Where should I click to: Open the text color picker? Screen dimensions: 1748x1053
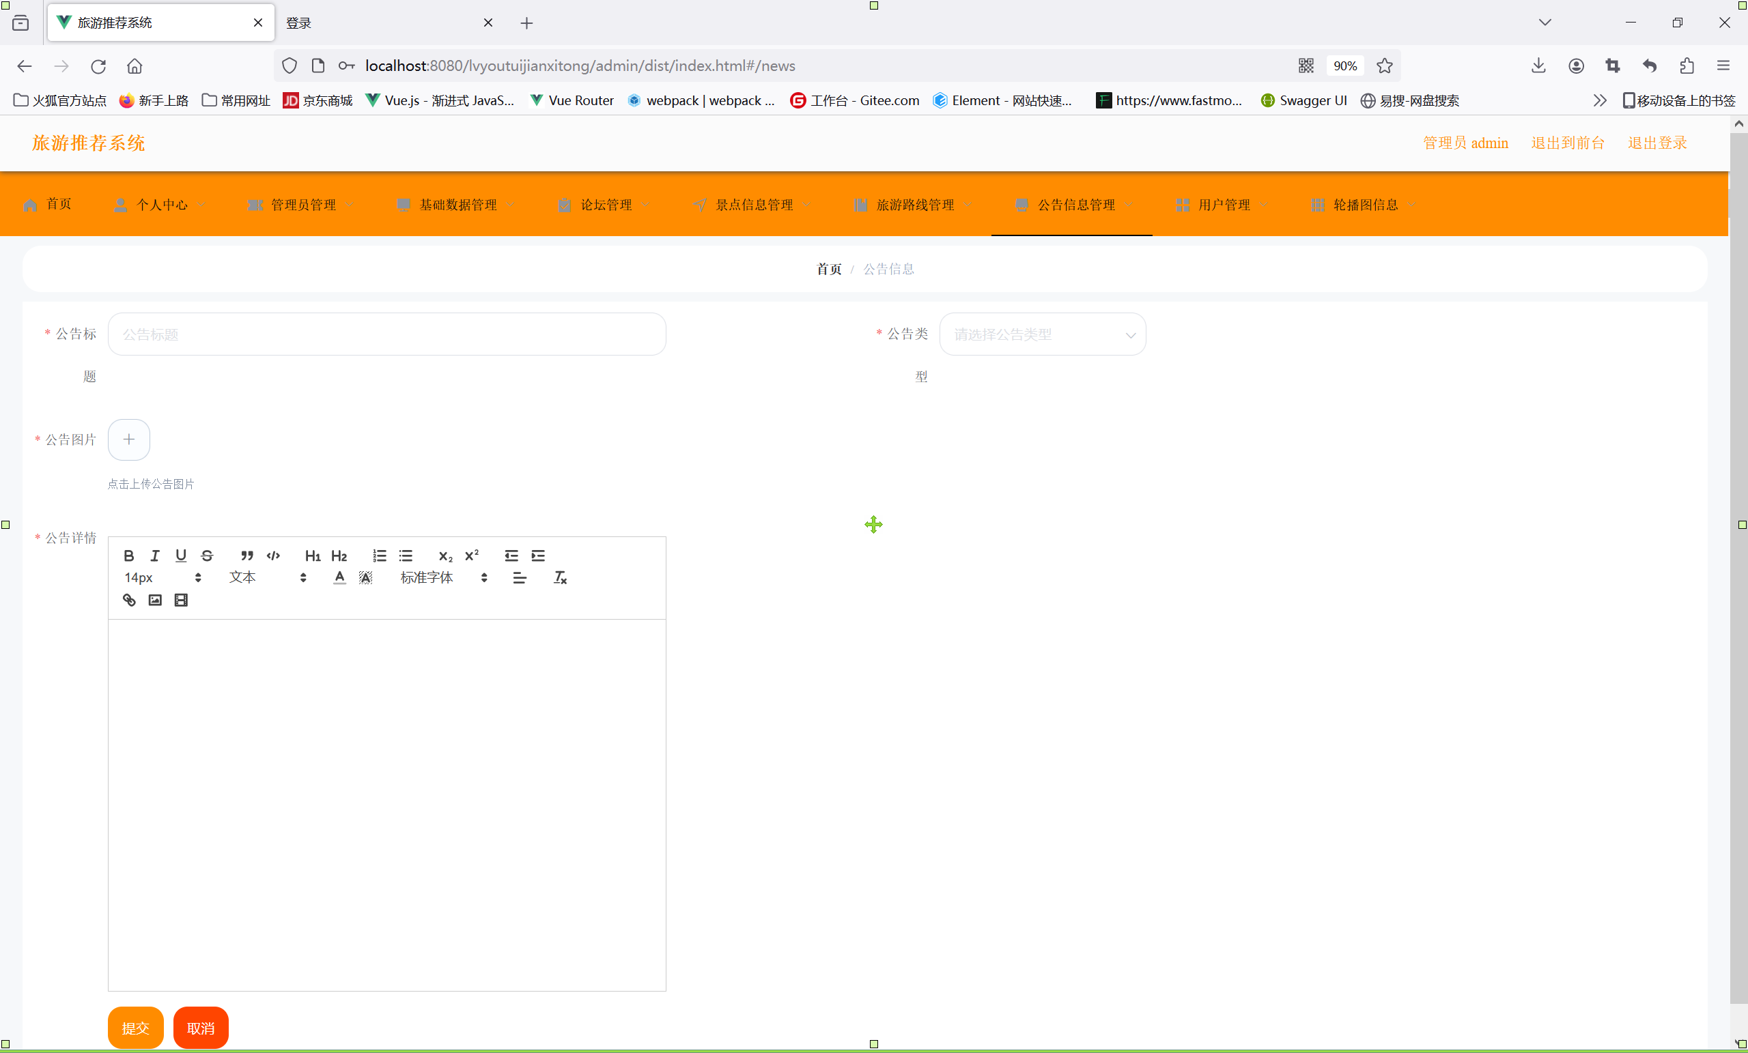tap(339, 577)
